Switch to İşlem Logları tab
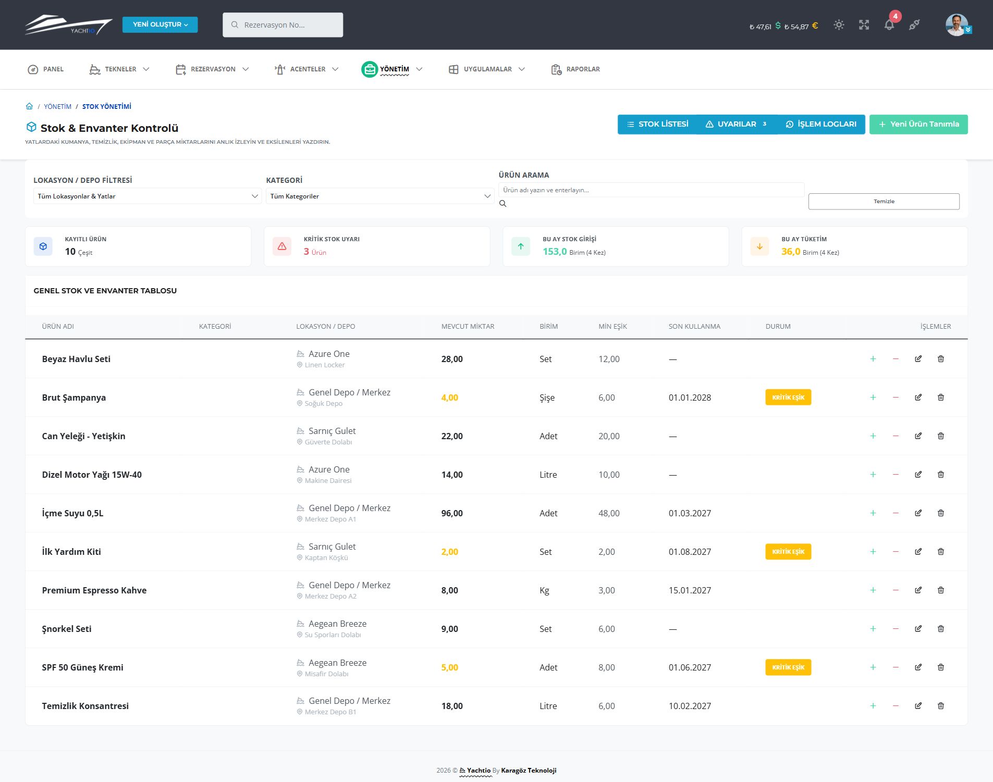 [821, 124]
